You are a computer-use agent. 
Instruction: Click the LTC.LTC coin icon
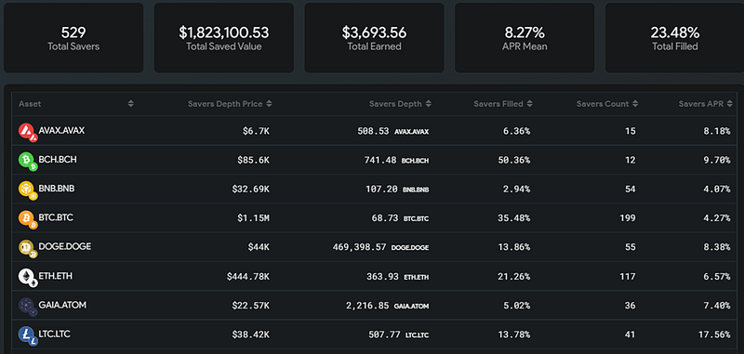pyautogui.click(x=28, y=335)
